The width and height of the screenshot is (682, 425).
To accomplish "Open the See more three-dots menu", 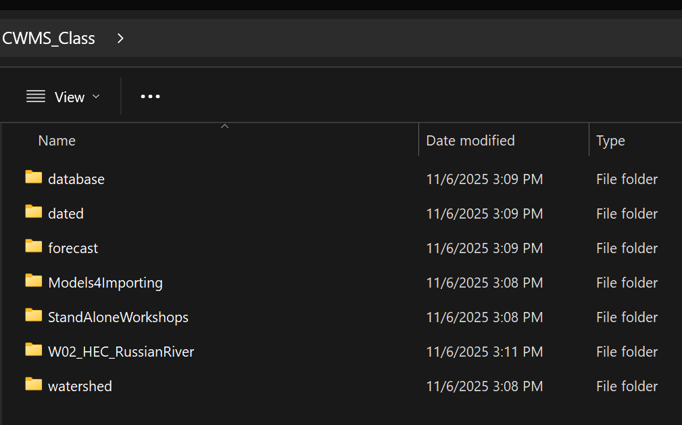I will pos(150,97).
